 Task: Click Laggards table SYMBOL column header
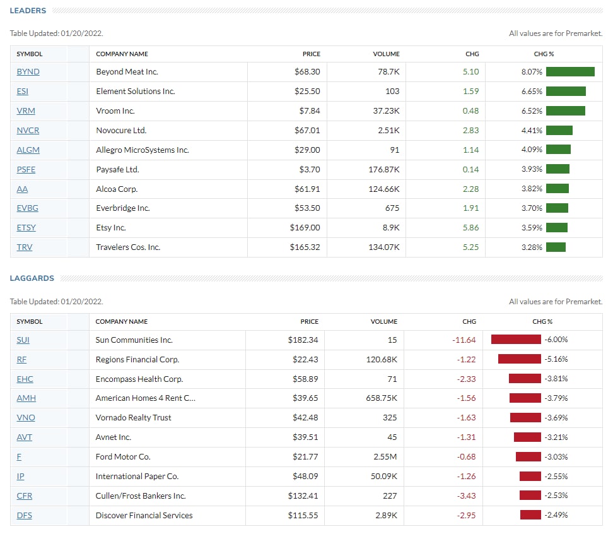tap(29, 321)
